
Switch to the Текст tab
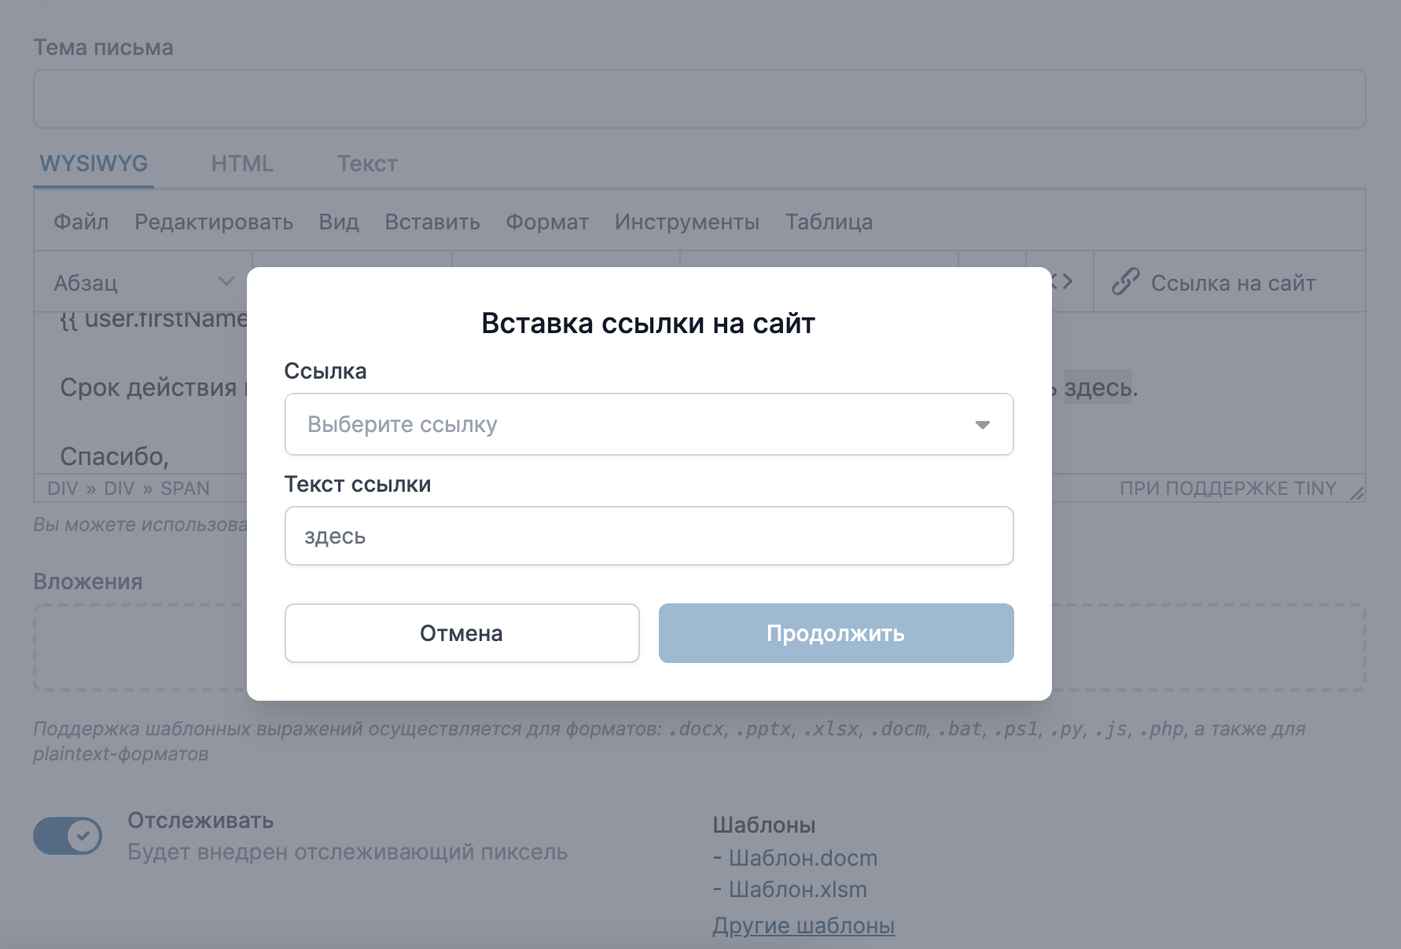[x=366, y=163]
